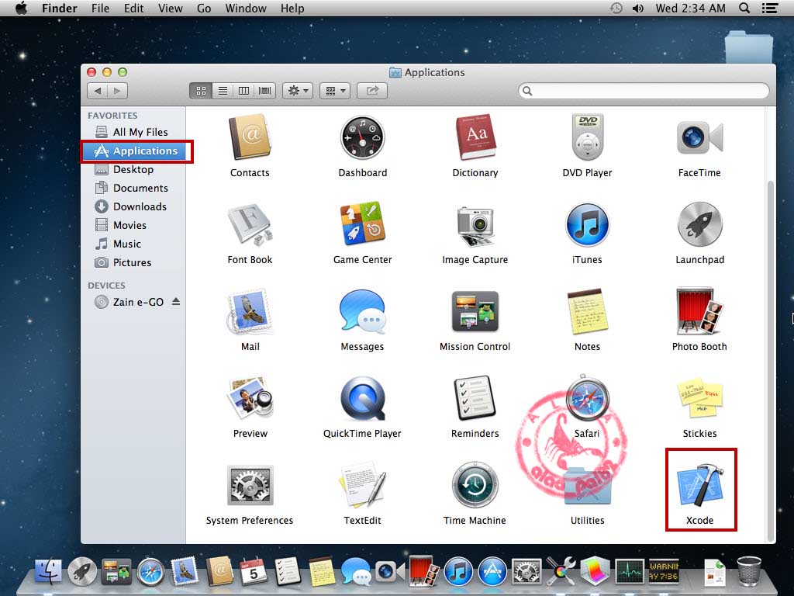Select the Time Machine app icon

pyautogui.click(x=475, y=485)
